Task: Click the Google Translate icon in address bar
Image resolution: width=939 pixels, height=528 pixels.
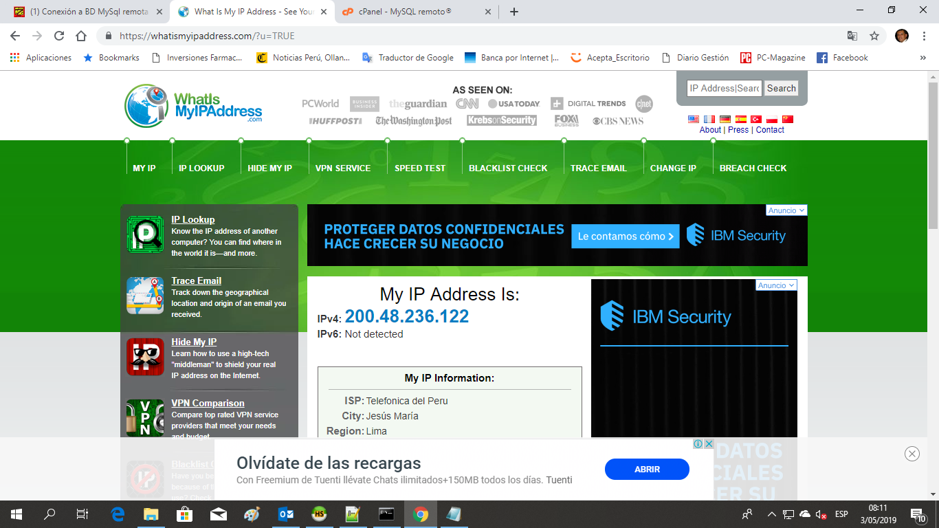Action: click(x=852, y=36)
